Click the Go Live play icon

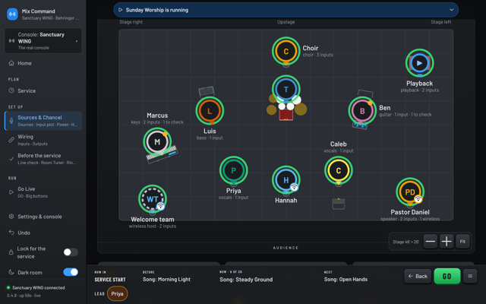pyautogui.click(x=11, y=192)
